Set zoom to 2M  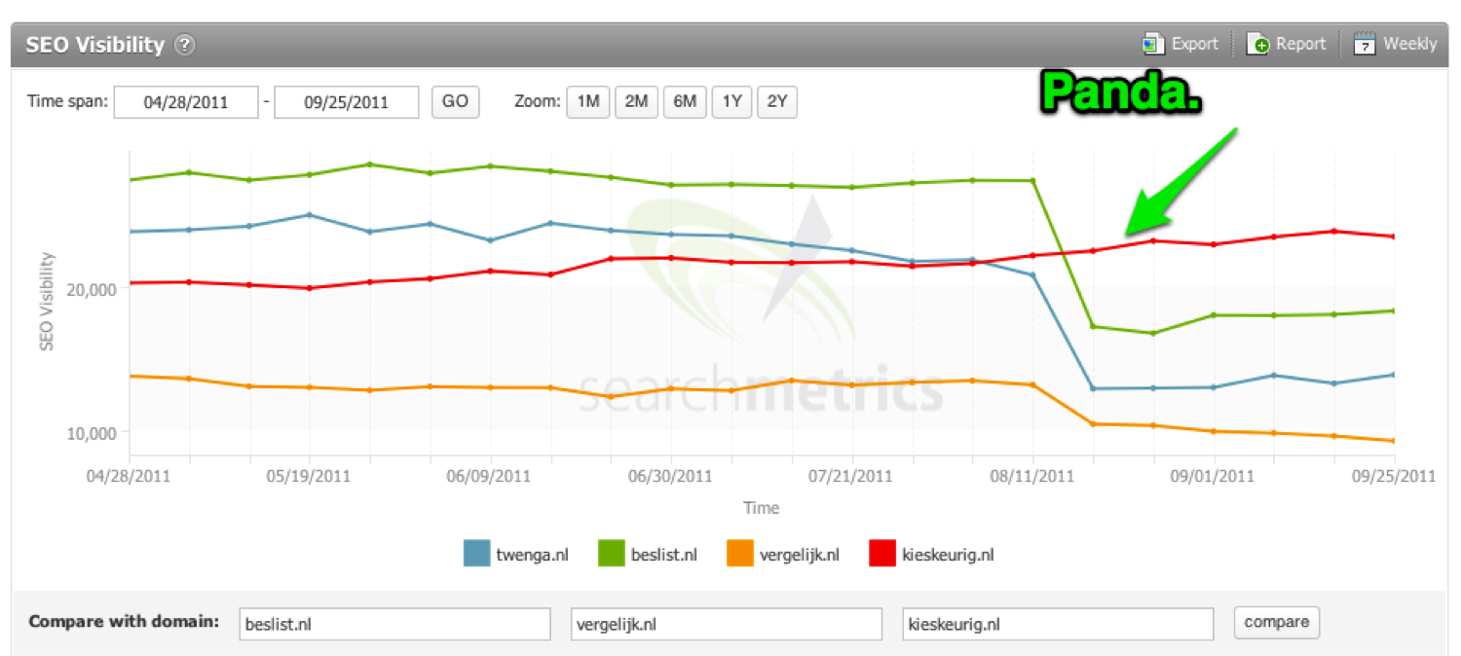635,102
